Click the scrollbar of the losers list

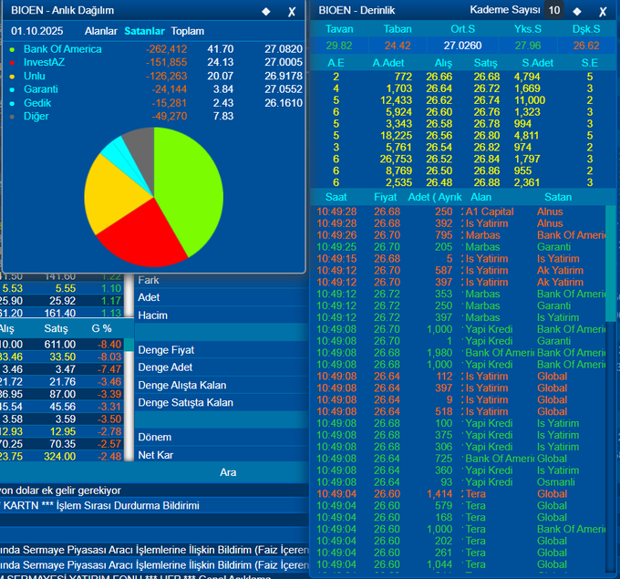[129, 399]
